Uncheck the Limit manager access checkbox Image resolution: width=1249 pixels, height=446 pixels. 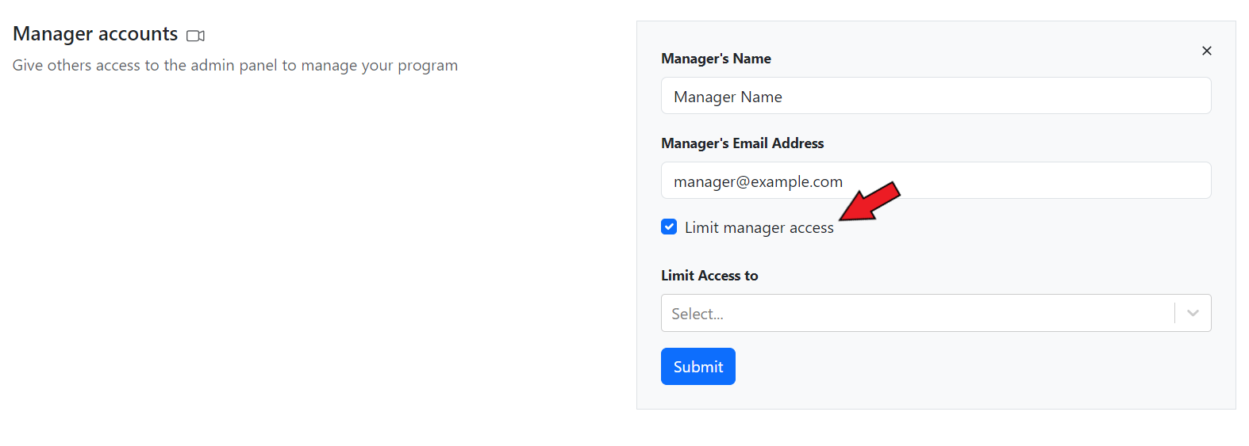[x=669, y=227]
